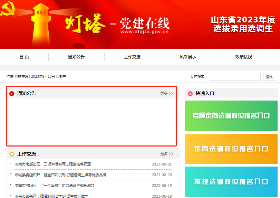Open the 通知公告 navigation menu item
The height and width of the screenshot is (198, 280).
76,57
